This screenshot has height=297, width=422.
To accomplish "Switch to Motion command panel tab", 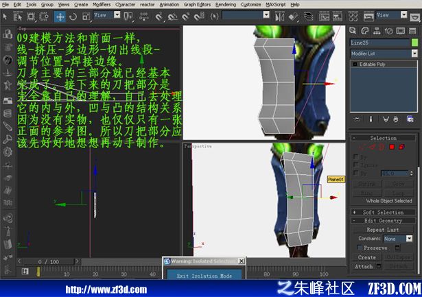I will point(388,31).
